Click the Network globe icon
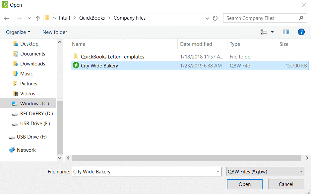 12,150
